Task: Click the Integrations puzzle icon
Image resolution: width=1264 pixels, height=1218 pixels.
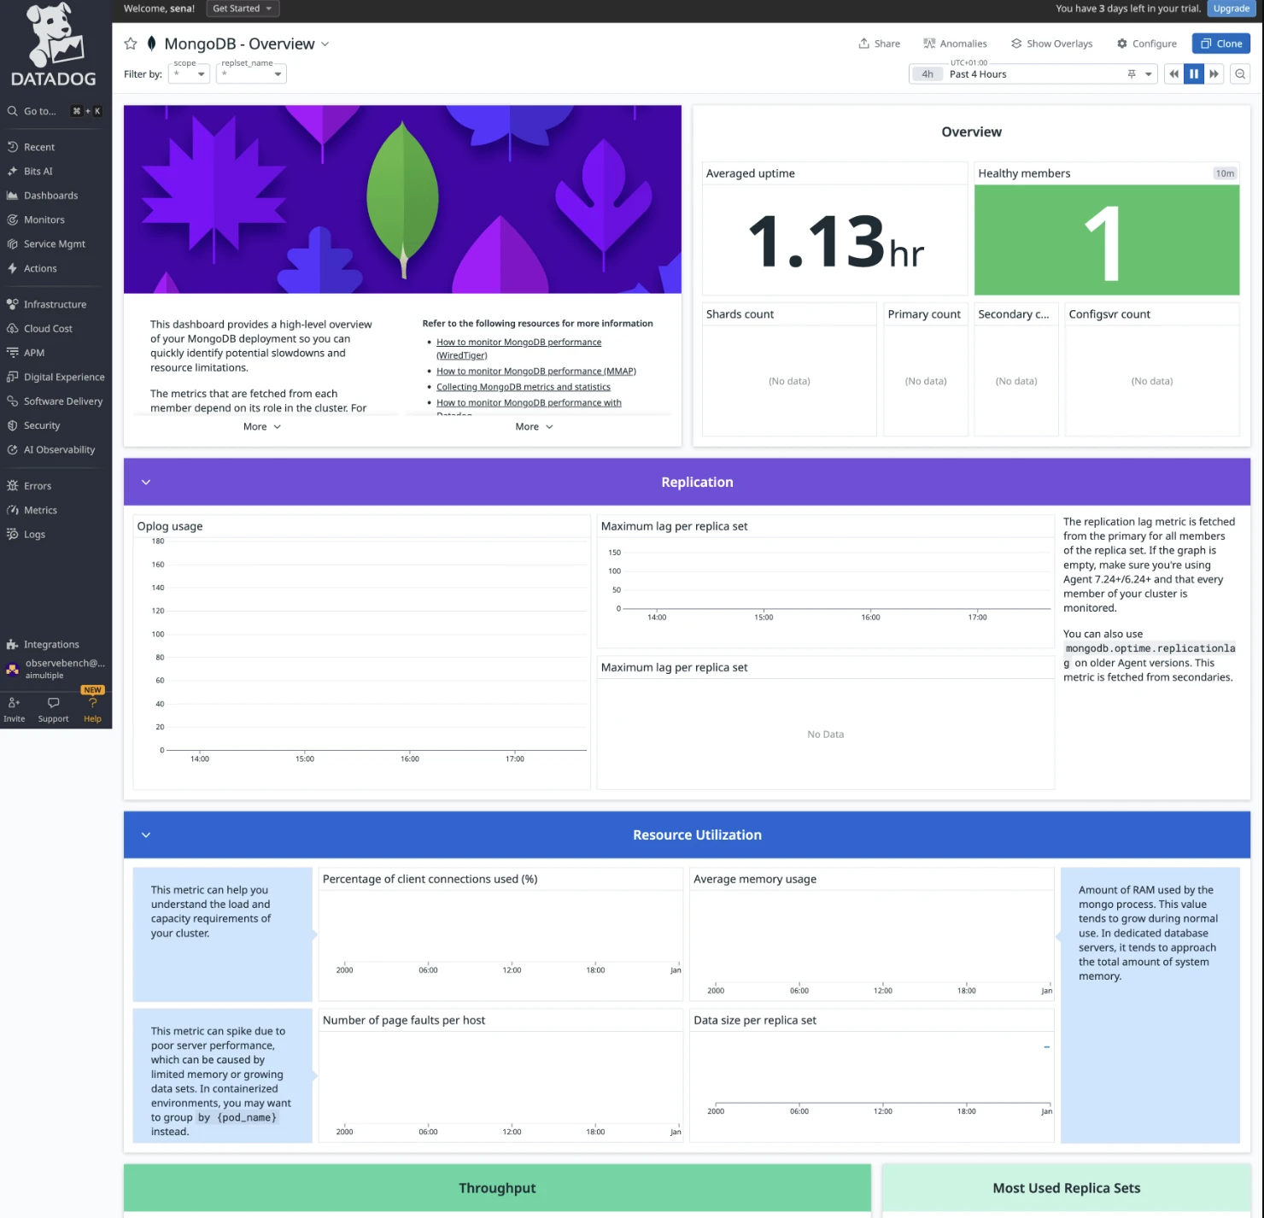Action: 13,644
